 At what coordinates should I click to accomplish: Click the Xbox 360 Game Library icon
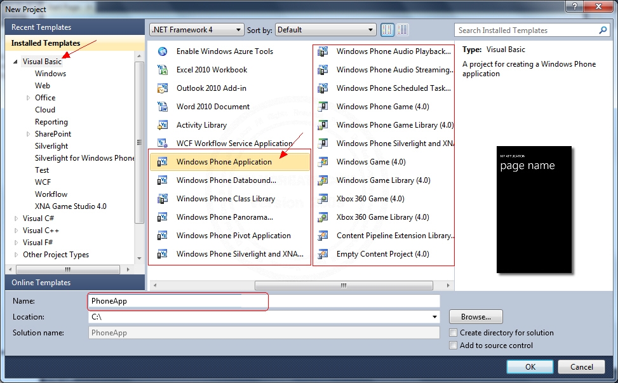(x=323, y=217)
